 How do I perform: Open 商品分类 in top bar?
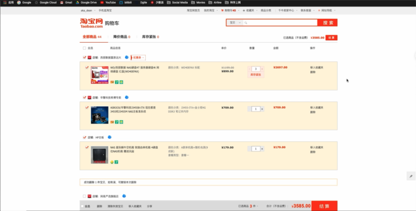(266, 10)
